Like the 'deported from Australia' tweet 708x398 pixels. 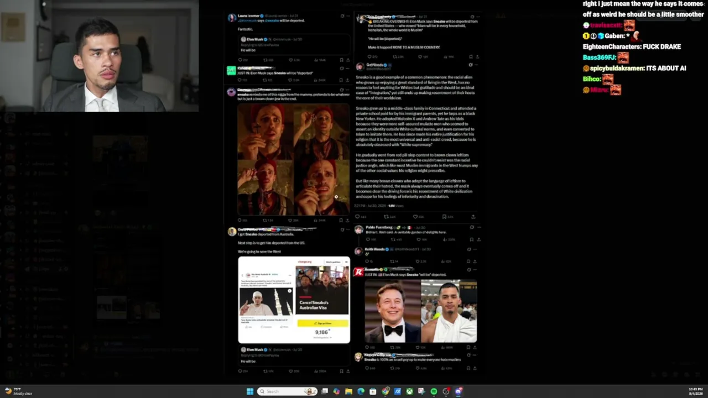pos(291,371)
